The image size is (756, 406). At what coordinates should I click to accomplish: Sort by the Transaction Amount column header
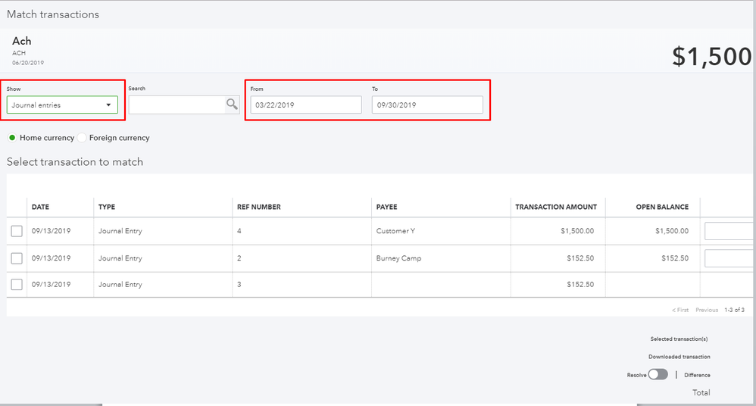tap(556, 207)
